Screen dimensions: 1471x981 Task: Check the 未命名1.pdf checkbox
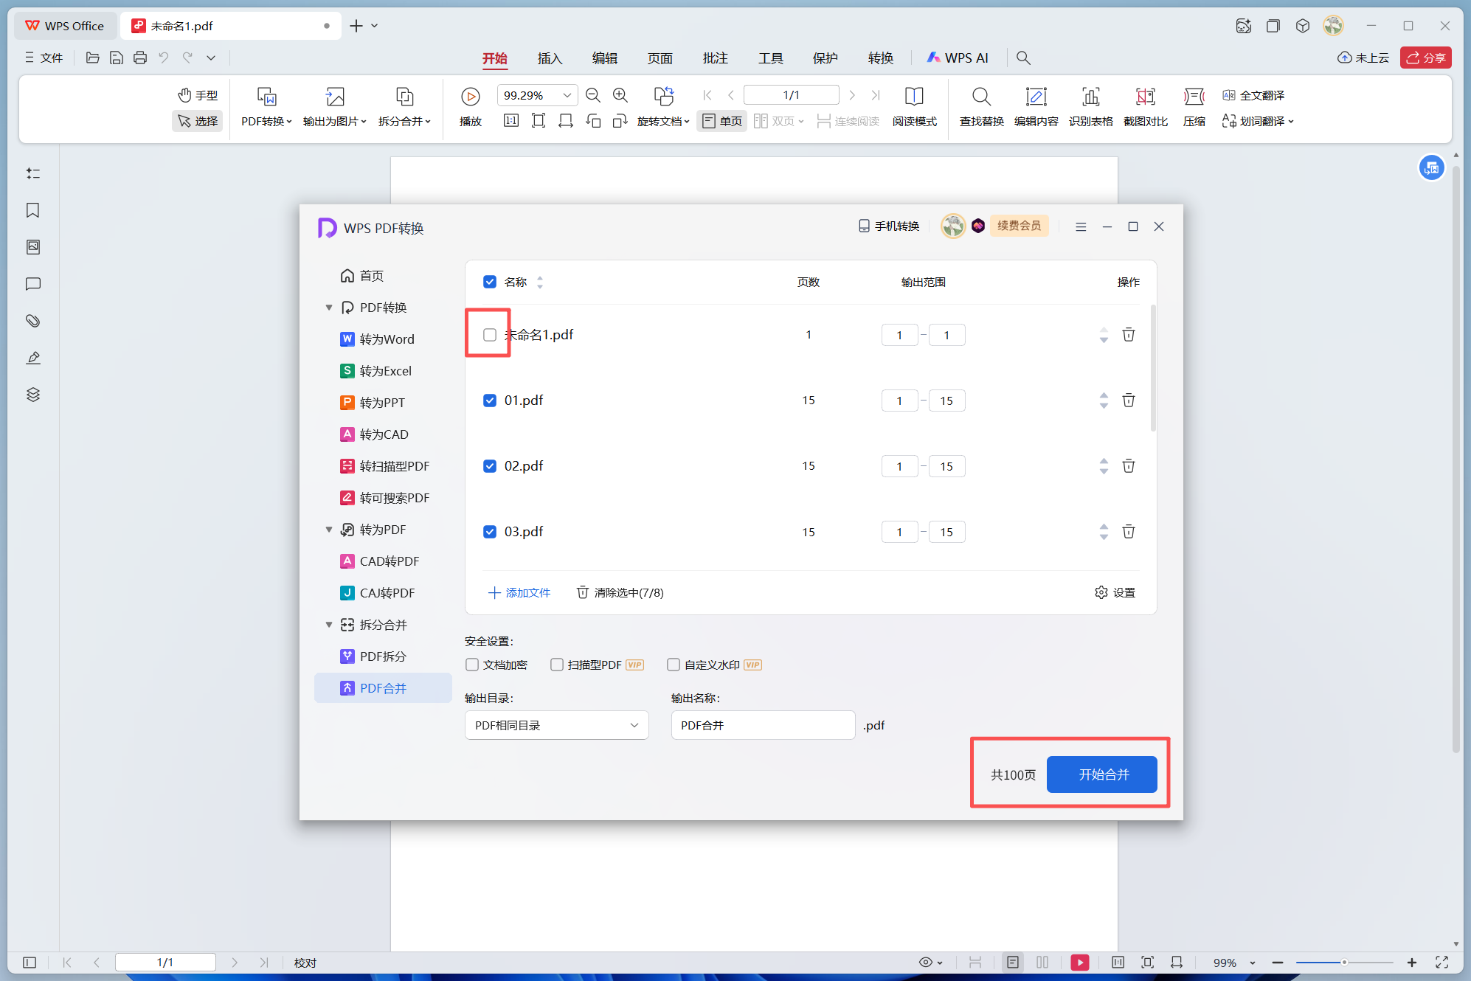489,335
